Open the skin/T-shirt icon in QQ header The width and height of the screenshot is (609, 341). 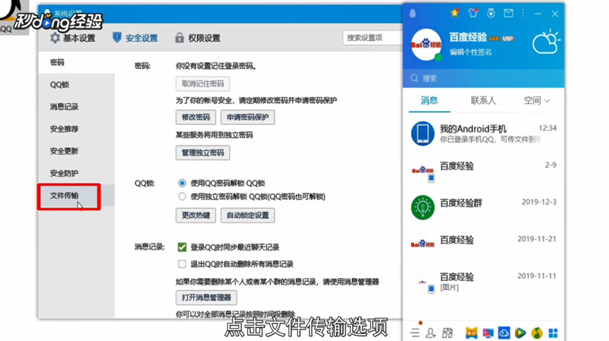click(473, 13)
